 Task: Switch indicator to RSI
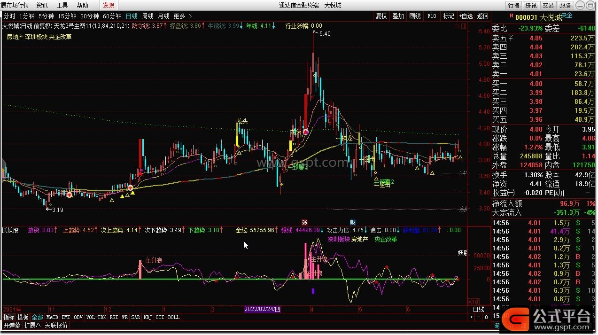pyautogui.click(x=114, y=317)
